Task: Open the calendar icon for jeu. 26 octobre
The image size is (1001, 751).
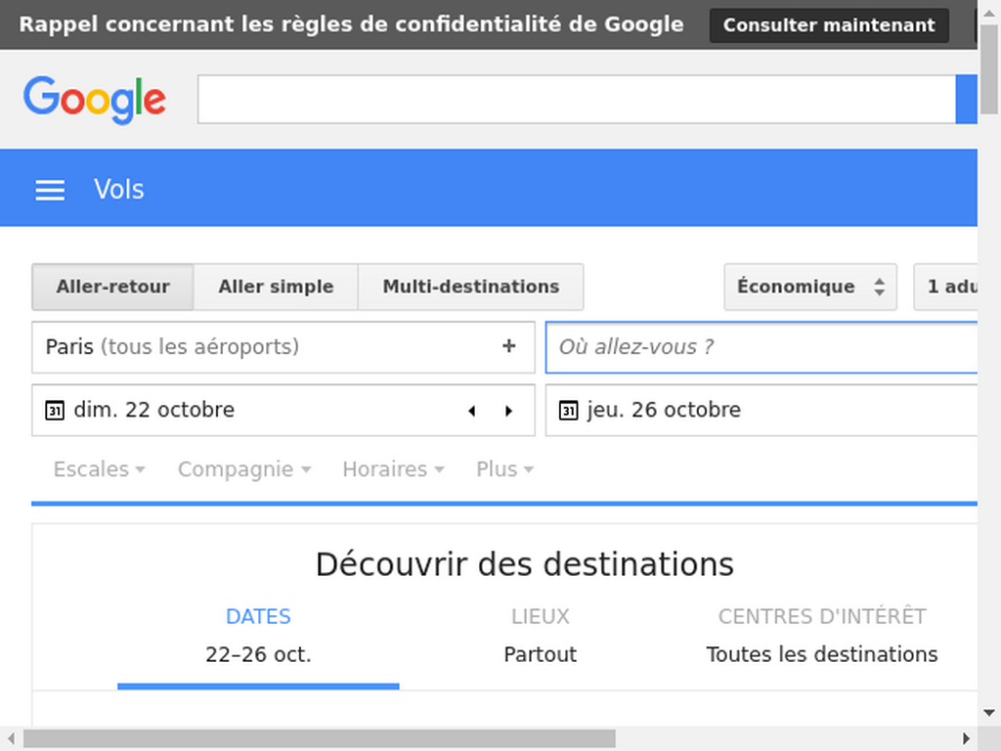Action: point(568,410)
